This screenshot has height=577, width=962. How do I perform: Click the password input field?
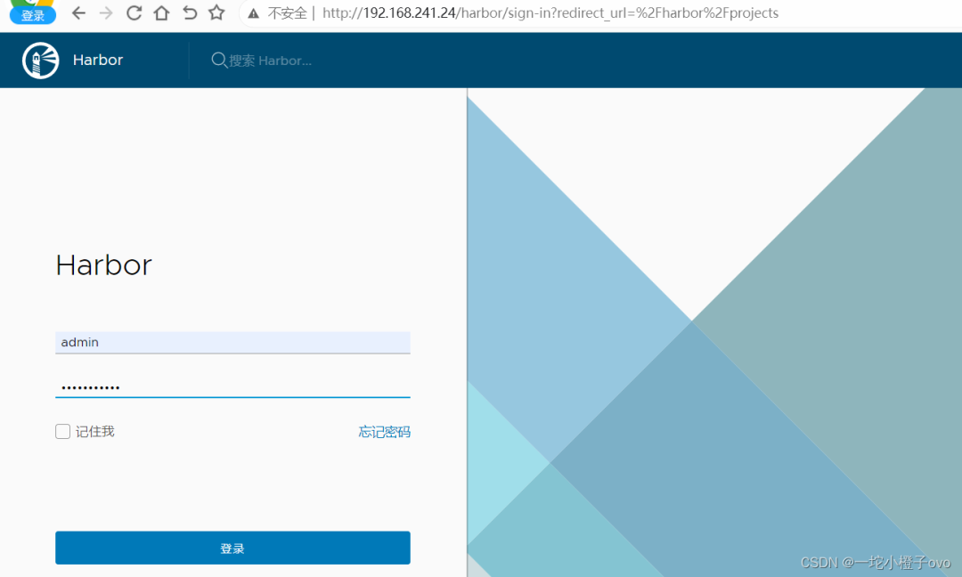point(232,386)
